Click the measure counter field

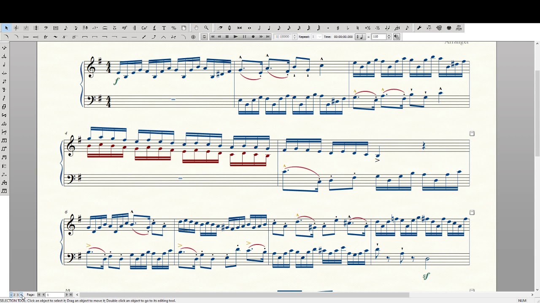tap(283, 37)
